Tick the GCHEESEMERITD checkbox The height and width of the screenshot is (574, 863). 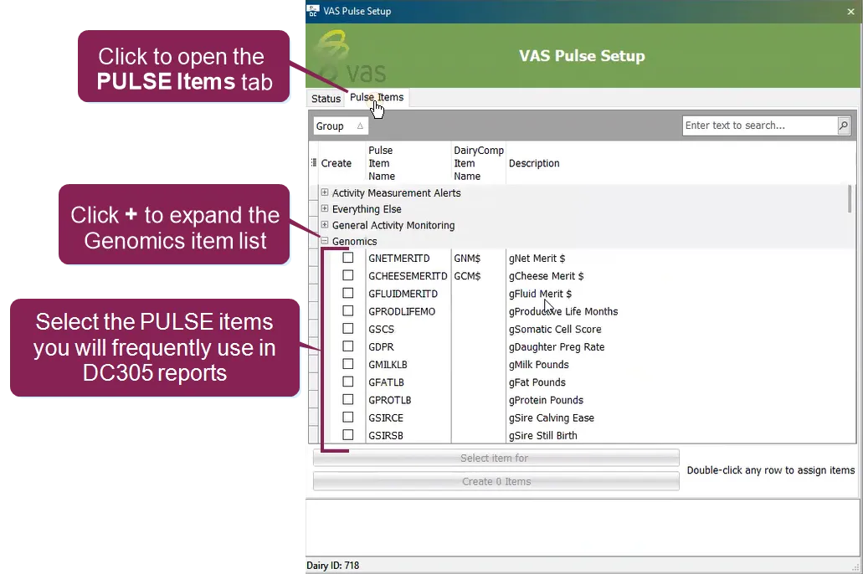(x=348, y=275)
